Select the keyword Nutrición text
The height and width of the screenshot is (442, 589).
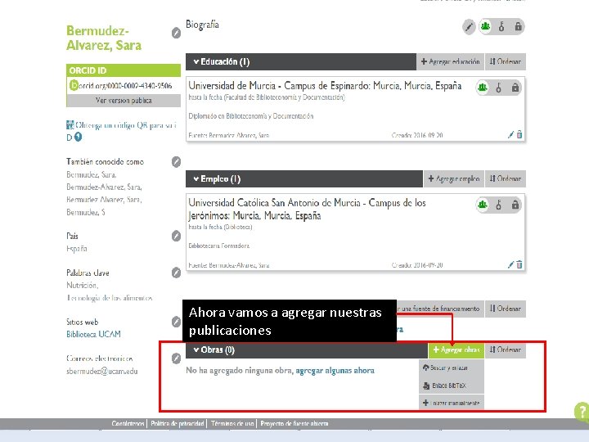[83, 286]
